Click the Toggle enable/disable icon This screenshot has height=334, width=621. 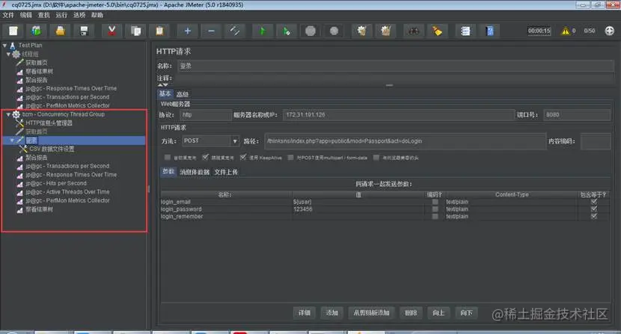pos(235,31)
